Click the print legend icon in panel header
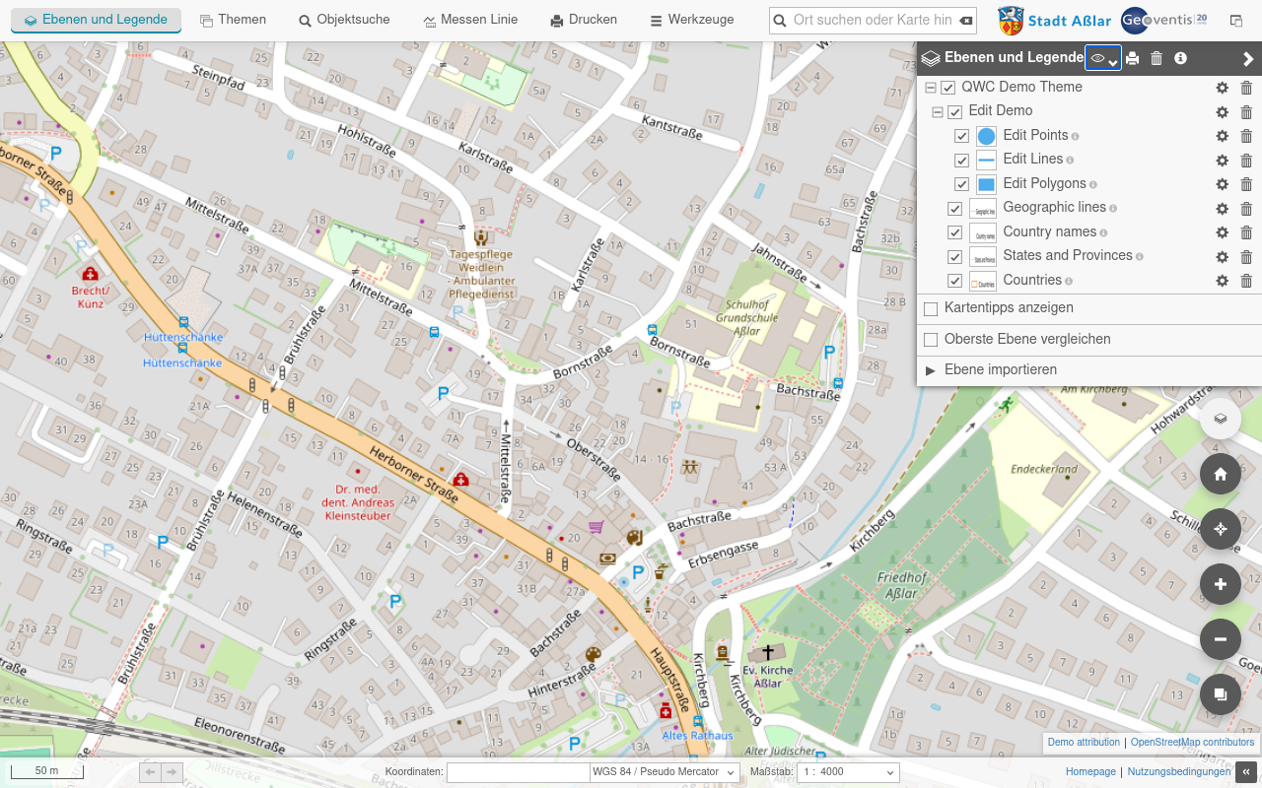The width and height of the screenshot is (1262, 788). coord(1133,58)
